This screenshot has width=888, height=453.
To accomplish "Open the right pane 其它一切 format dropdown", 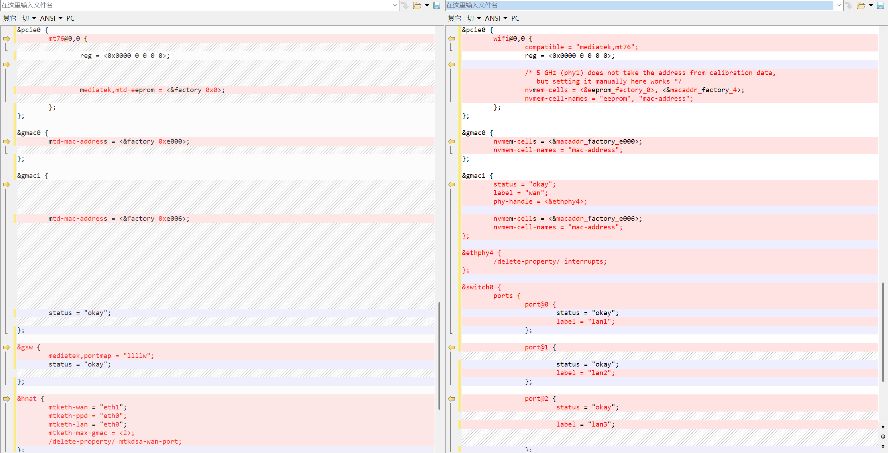I will (465, 18).
